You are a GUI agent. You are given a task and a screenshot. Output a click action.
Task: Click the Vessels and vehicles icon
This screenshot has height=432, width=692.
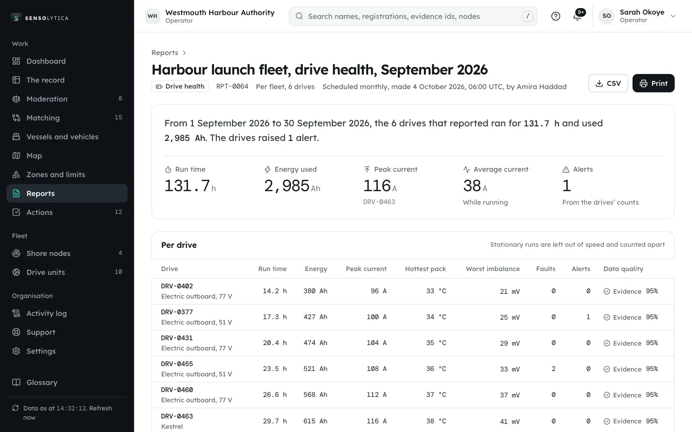pos(16,137)
